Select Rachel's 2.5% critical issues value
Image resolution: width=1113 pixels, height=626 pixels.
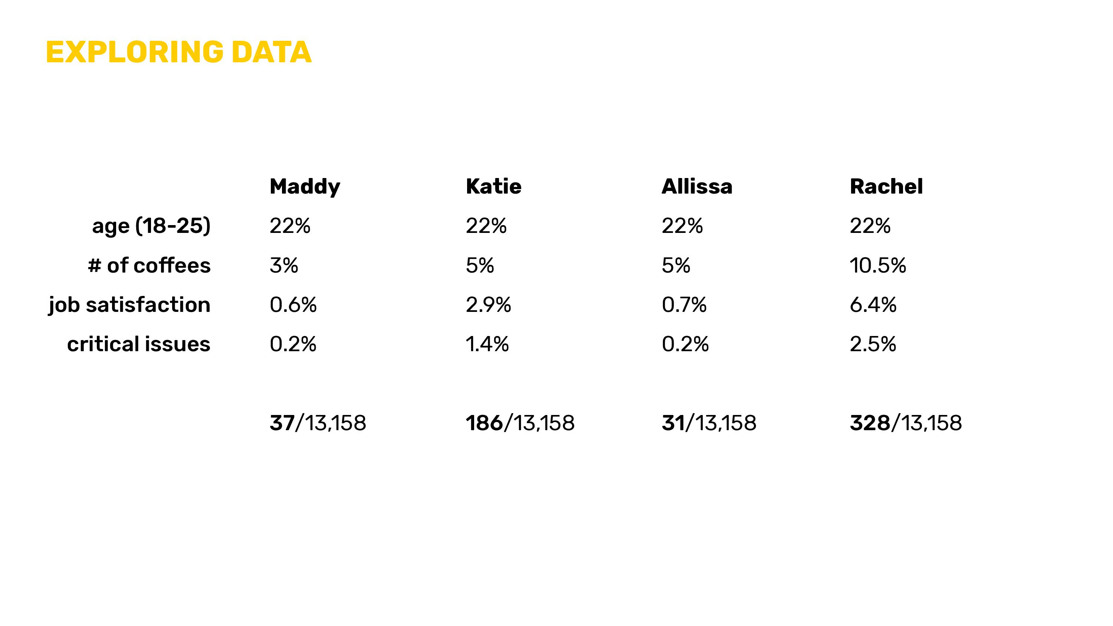pos(873,344)
